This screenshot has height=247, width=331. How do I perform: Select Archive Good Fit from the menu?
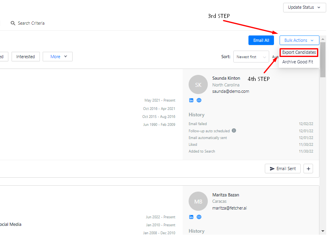click(x=298, y=62)
